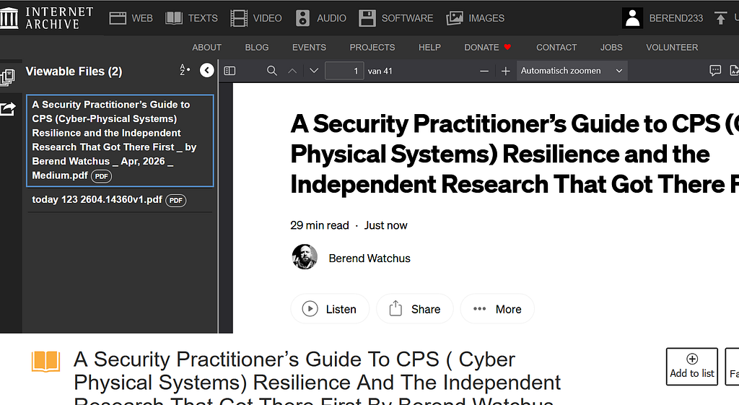The width and height of the screenshot is (739, 405).
Task: Click the TEXTS text label
Action: [203, 18]
